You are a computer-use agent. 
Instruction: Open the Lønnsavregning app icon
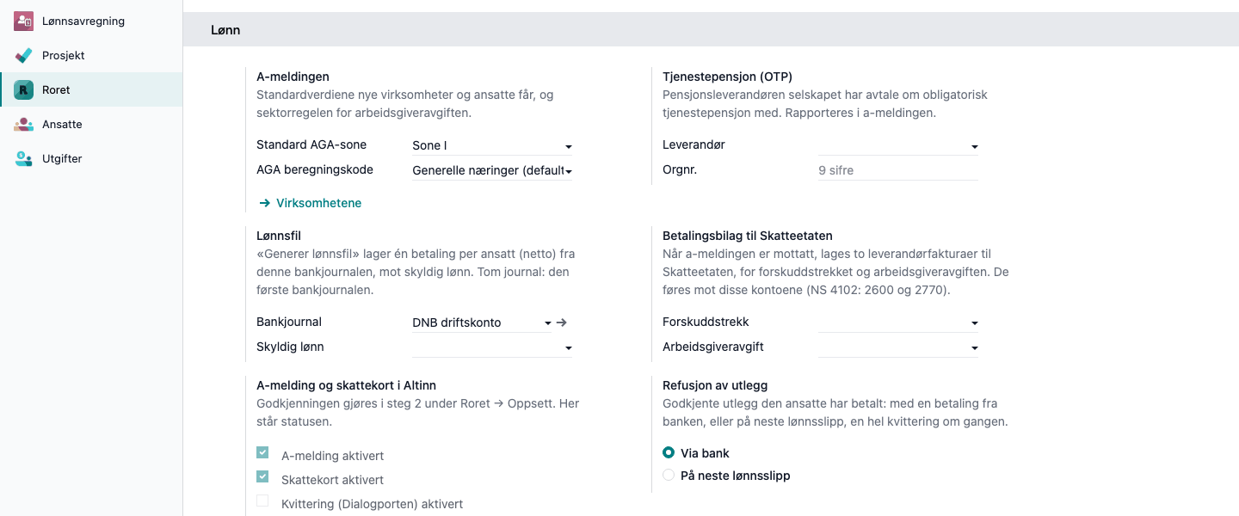coord(23,21)
